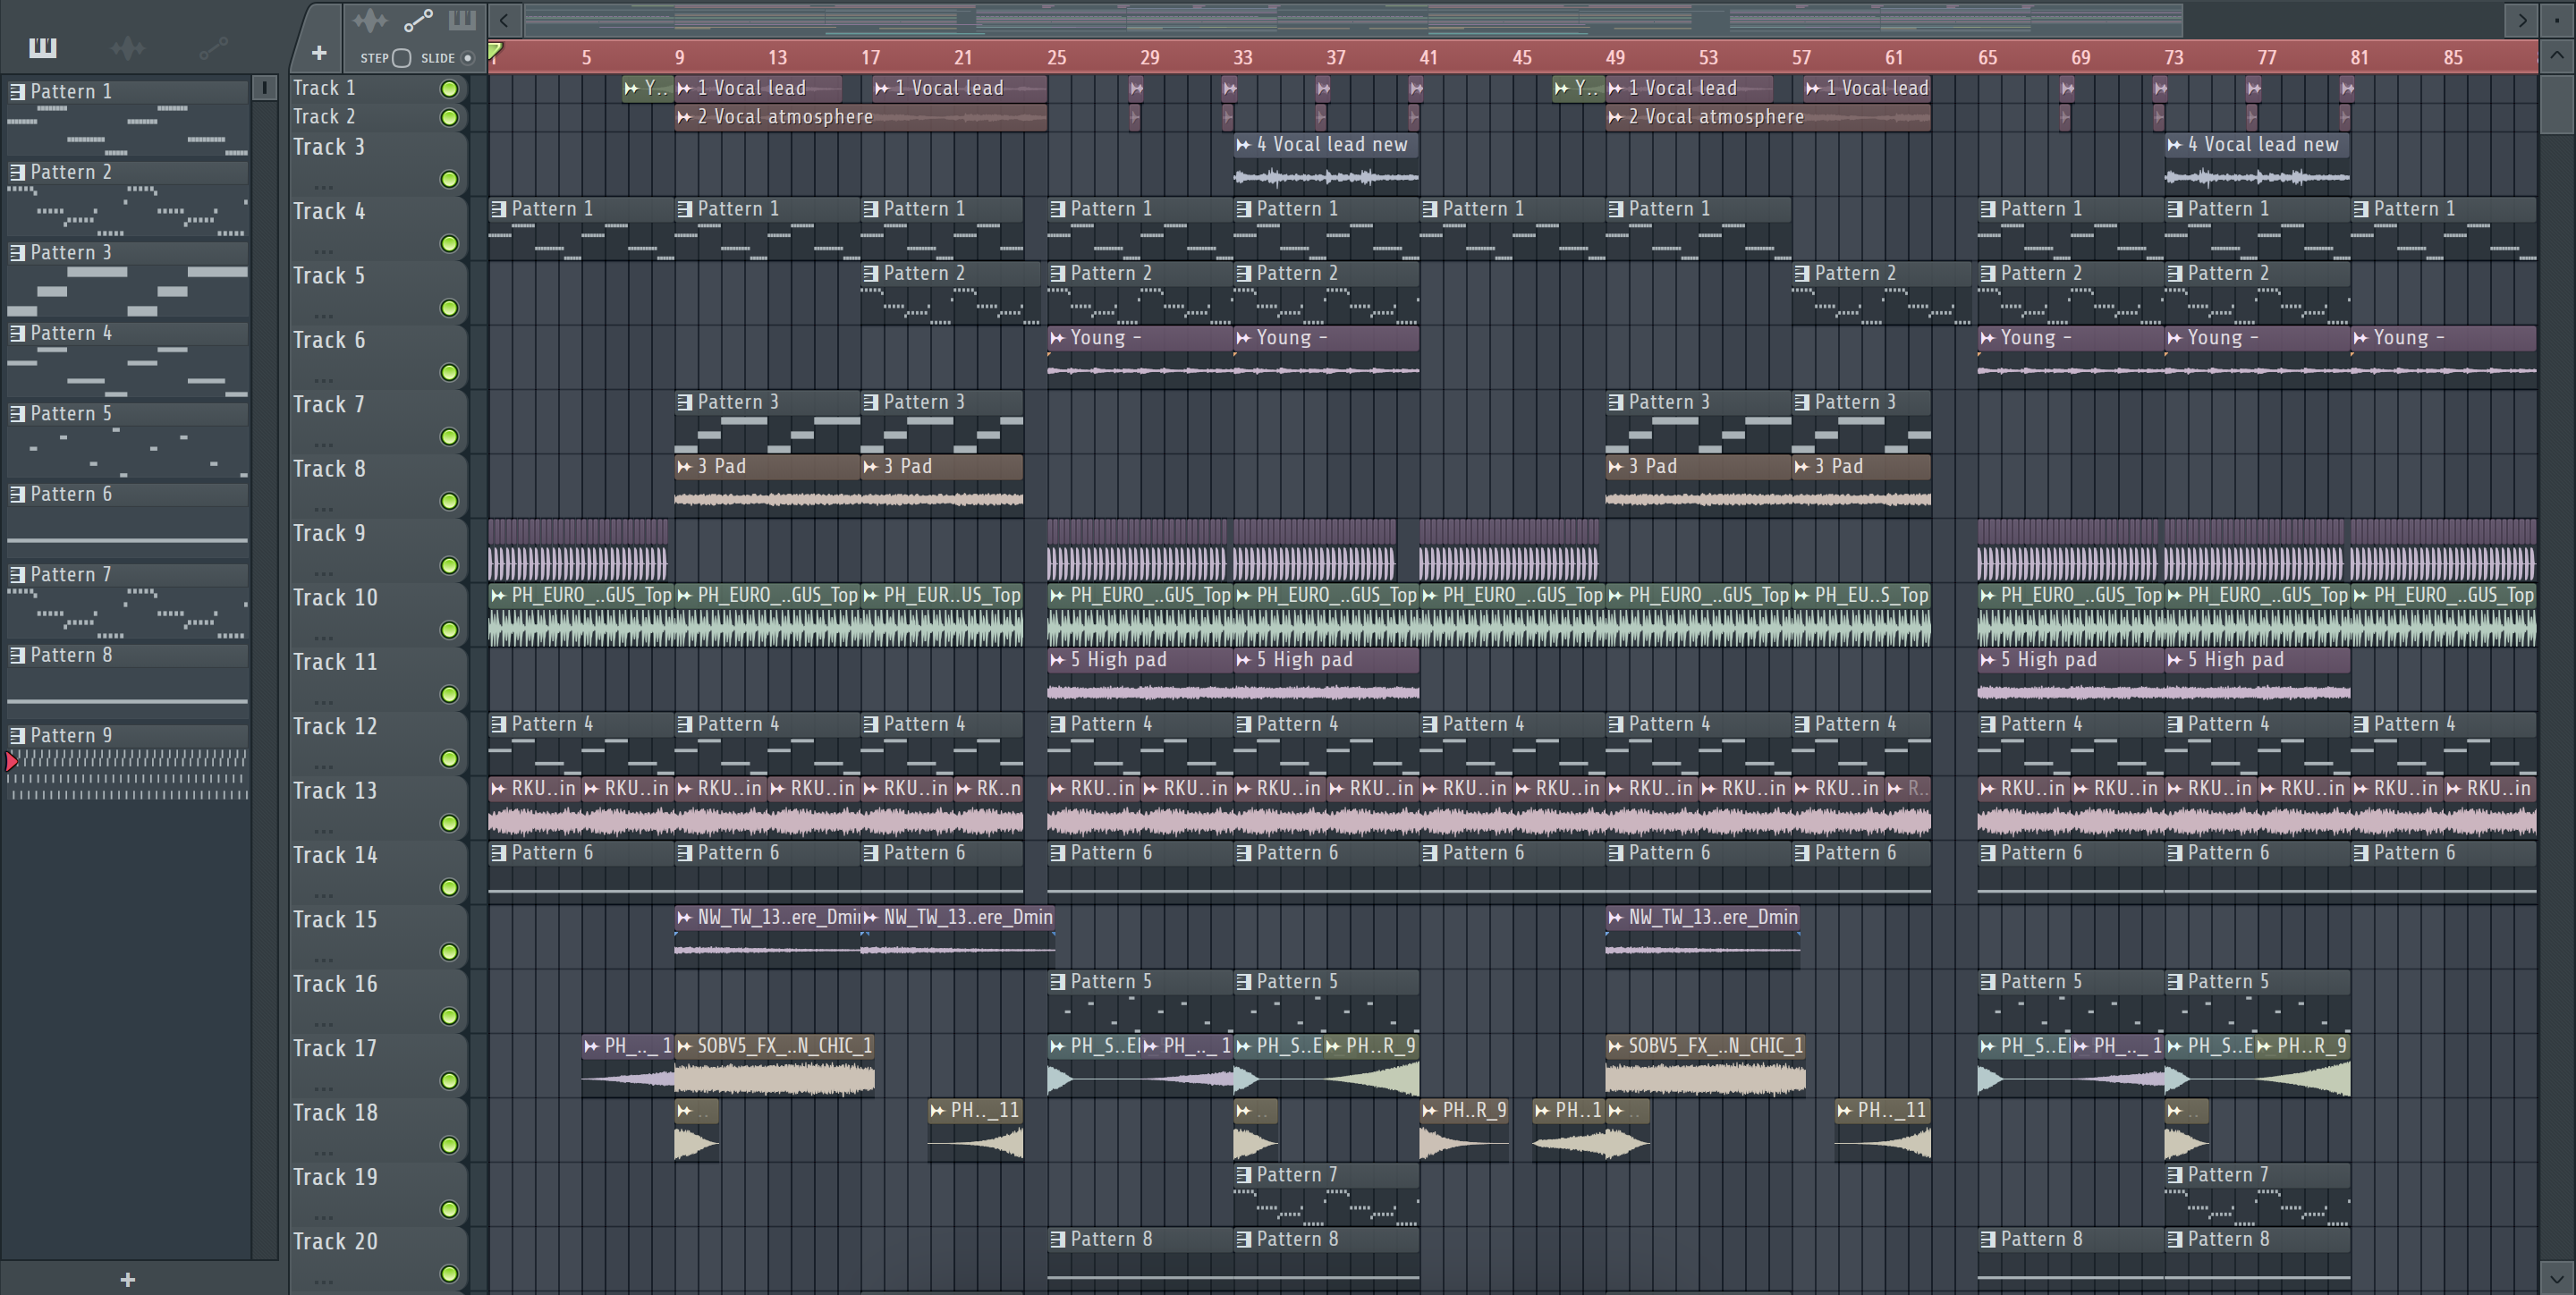2576x1295 pixels.
Task: Add a new pattern with the picker's bottom plus
Action: pyautogui.click(x=127, y=1279)
